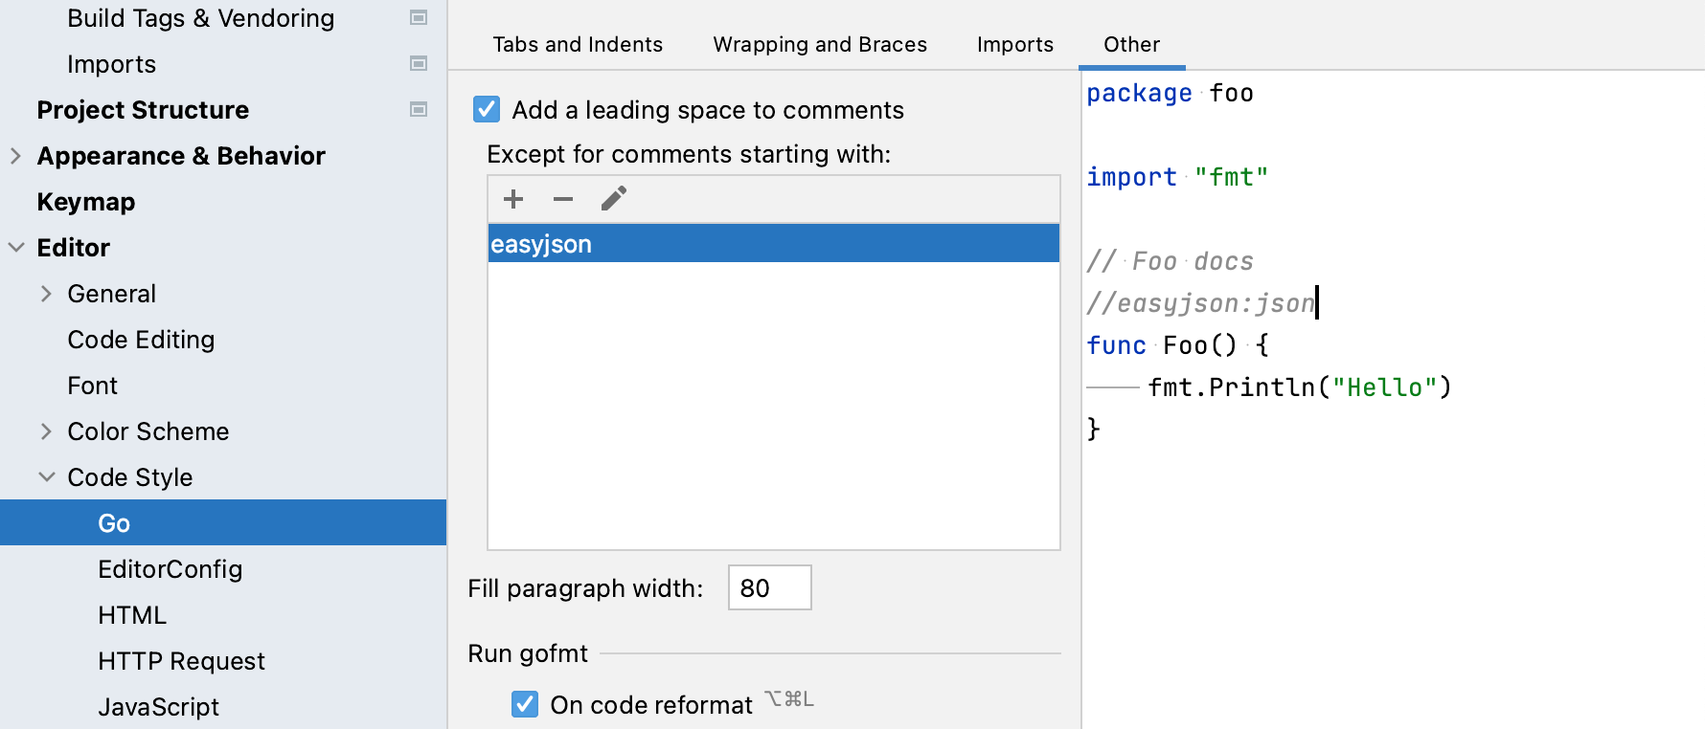Select the easyjson list entry

[x=772, y=244]
